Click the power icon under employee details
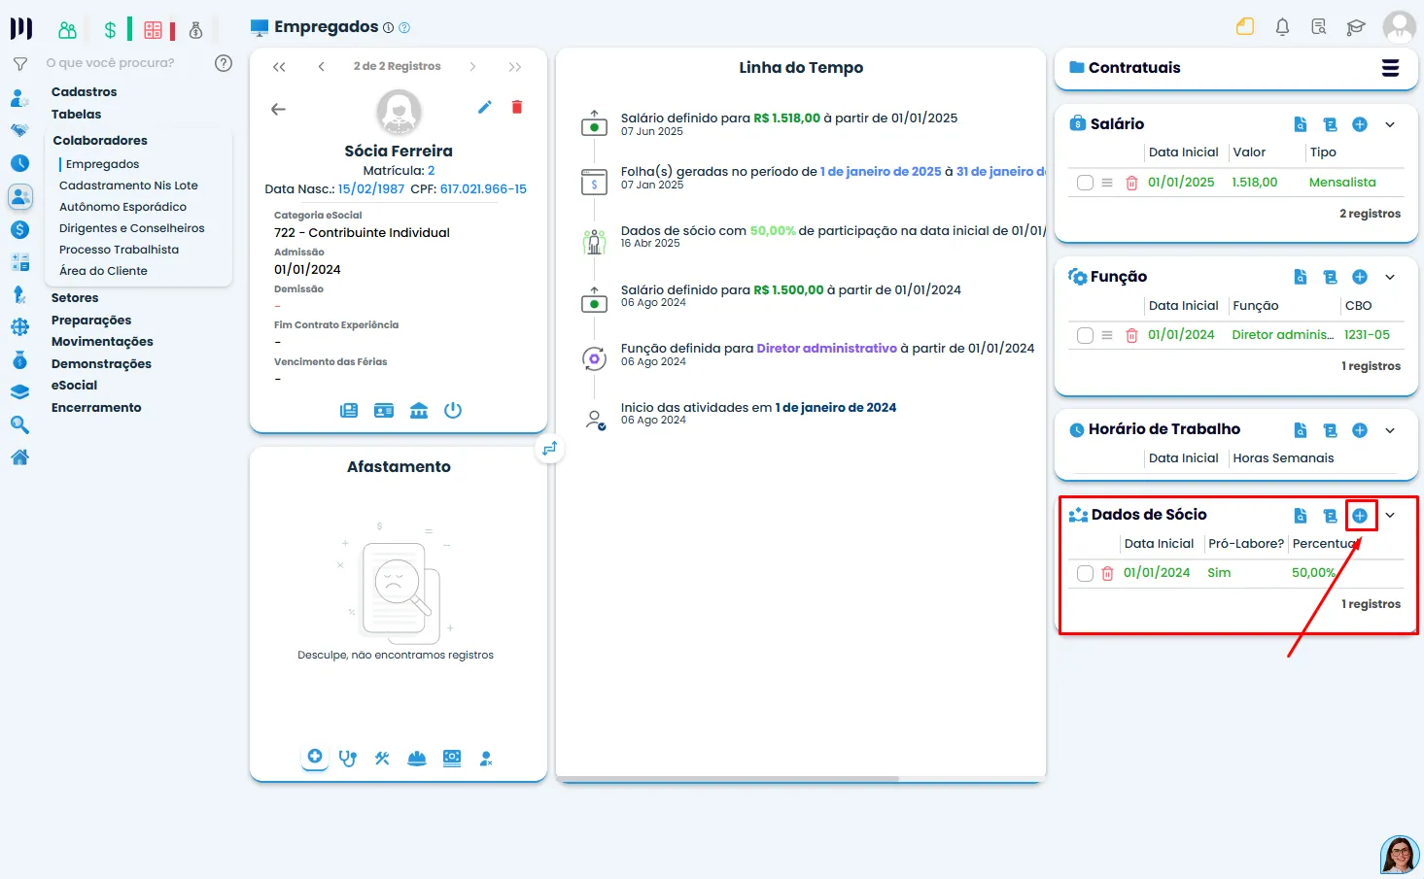The width and height of the screenshot is (1424, 879). 453,411
